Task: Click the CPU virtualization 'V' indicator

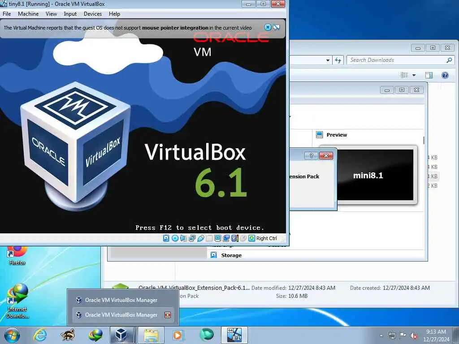Action: pyautogui.click(x=235, y=238)
